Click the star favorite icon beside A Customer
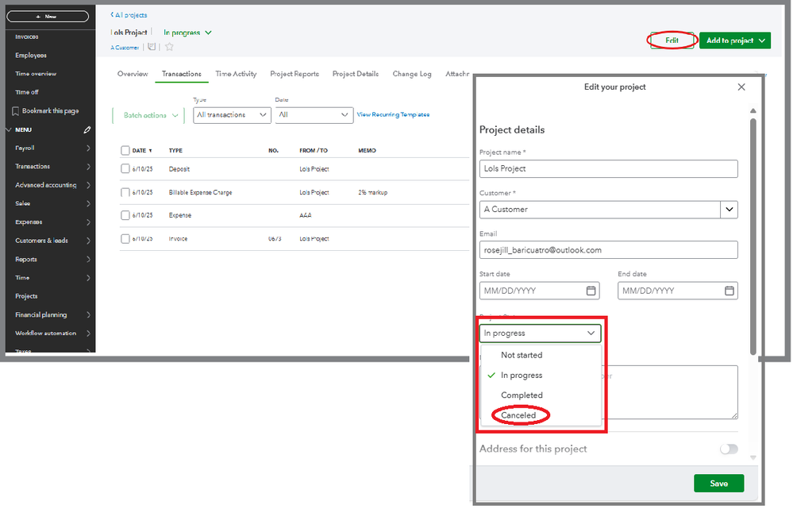Screen dimensions: 793x509 point(169,48)
